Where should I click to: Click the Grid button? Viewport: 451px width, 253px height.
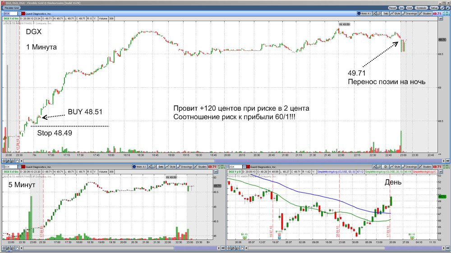pyautogui.click(x=410, y=8)
